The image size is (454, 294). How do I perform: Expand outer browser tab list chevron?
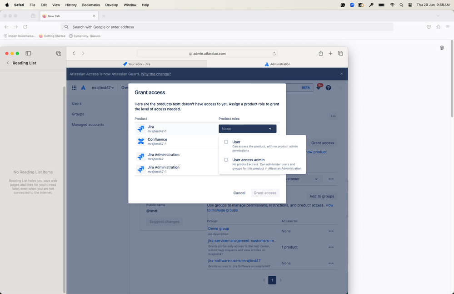point(438,16)
